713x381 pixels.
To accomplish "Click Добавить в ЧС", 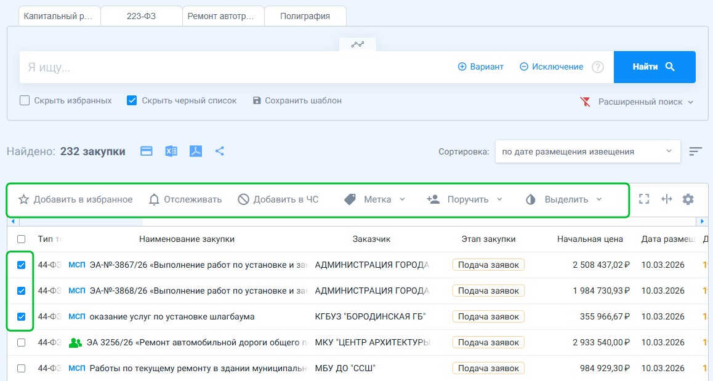I will (x=278, y=199).
